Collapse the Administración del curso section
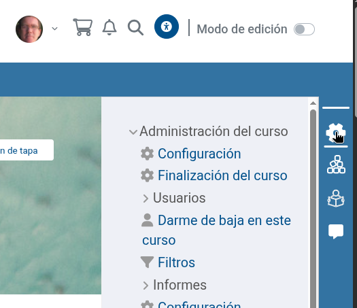357x308 pixels. point(133,132)
